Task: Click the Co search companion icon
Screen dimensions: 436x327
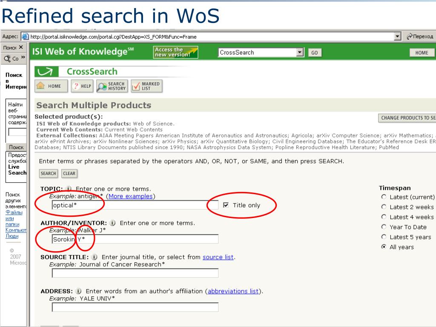Action: [8, 58]
